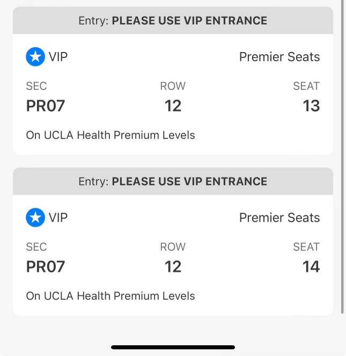Tap section PR07 on the seat 13 ticket

point(46,106)
